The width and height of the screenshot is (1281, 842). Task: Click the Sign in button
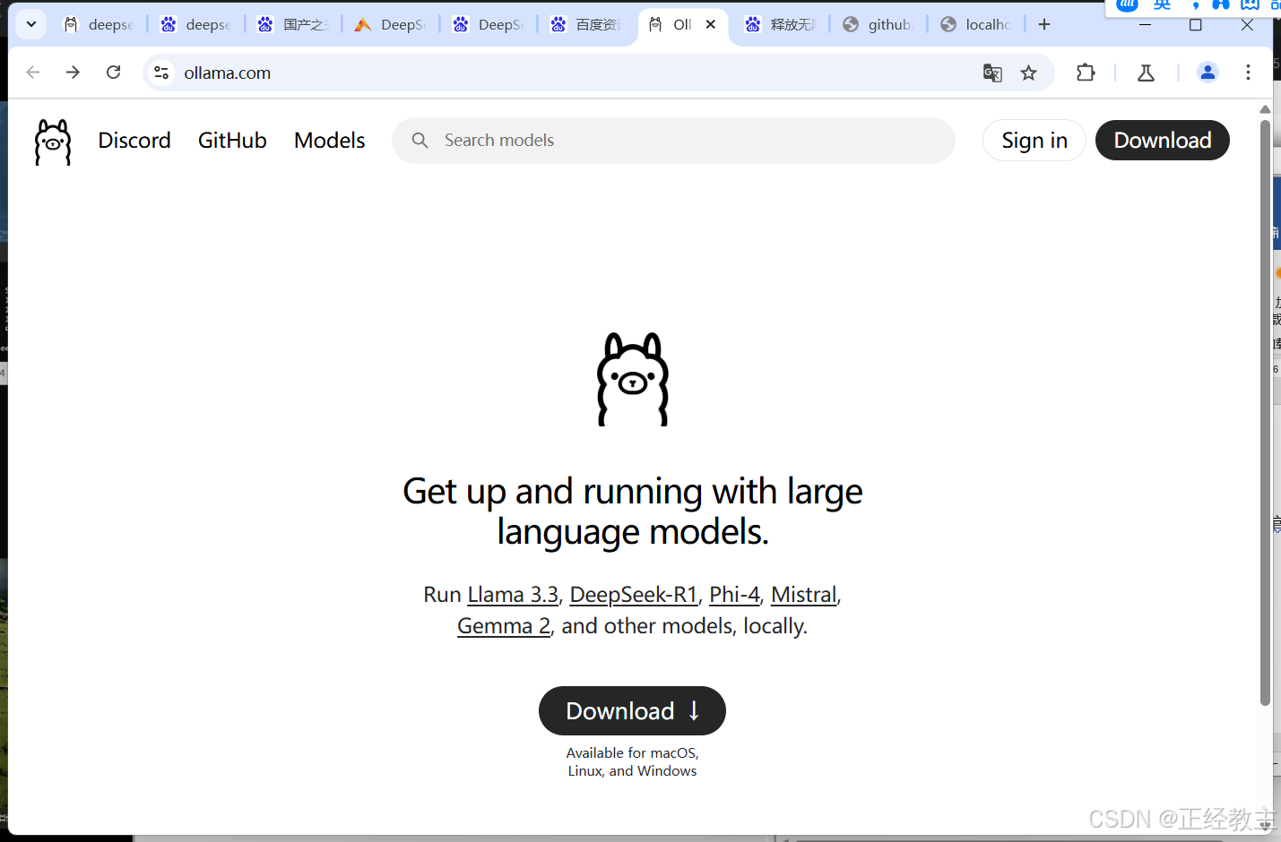1034,141
